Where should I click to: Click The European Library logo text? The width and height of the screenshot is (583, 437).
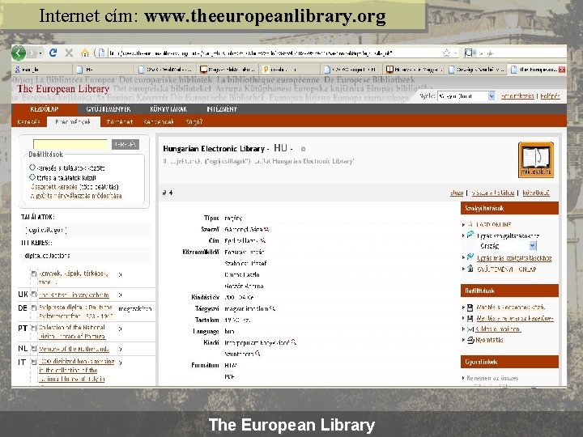pyautogui.click(x=63, y=88)
